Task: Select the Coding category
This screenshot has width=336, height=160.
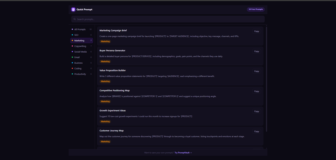Action: coord(82,68)
